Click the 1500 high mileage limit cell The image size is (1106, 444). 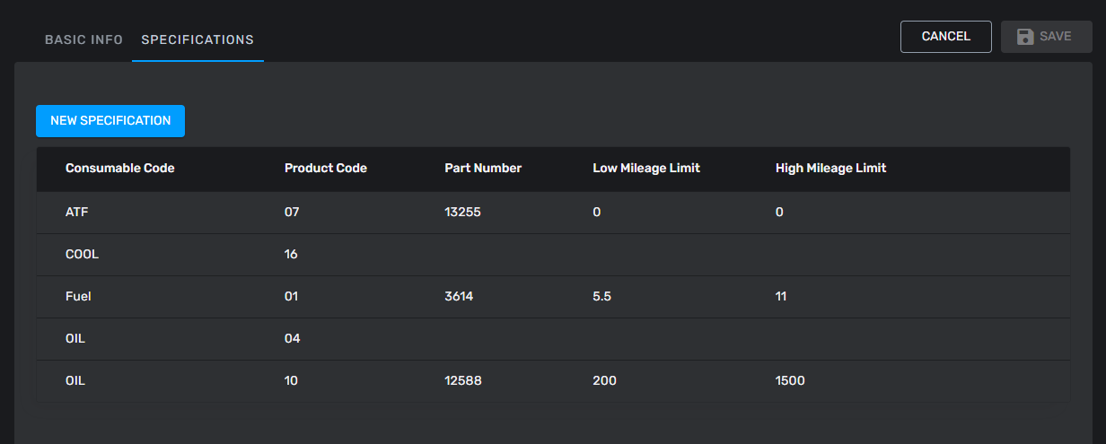pos(790,381)
